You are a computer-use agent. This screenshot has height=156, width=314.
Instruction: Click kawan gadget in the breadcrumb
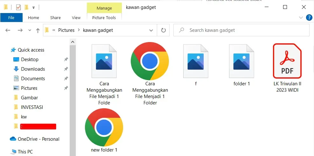click(98, 30)
